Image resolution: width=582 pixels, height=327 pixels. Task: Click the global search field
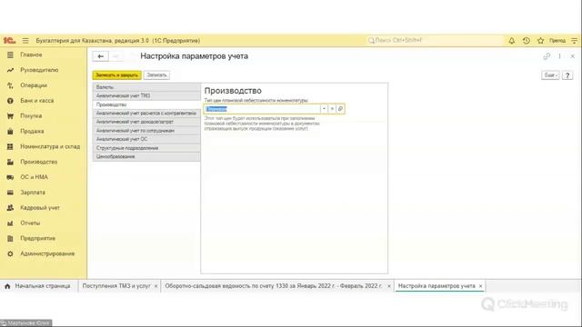tap(435, 40)
